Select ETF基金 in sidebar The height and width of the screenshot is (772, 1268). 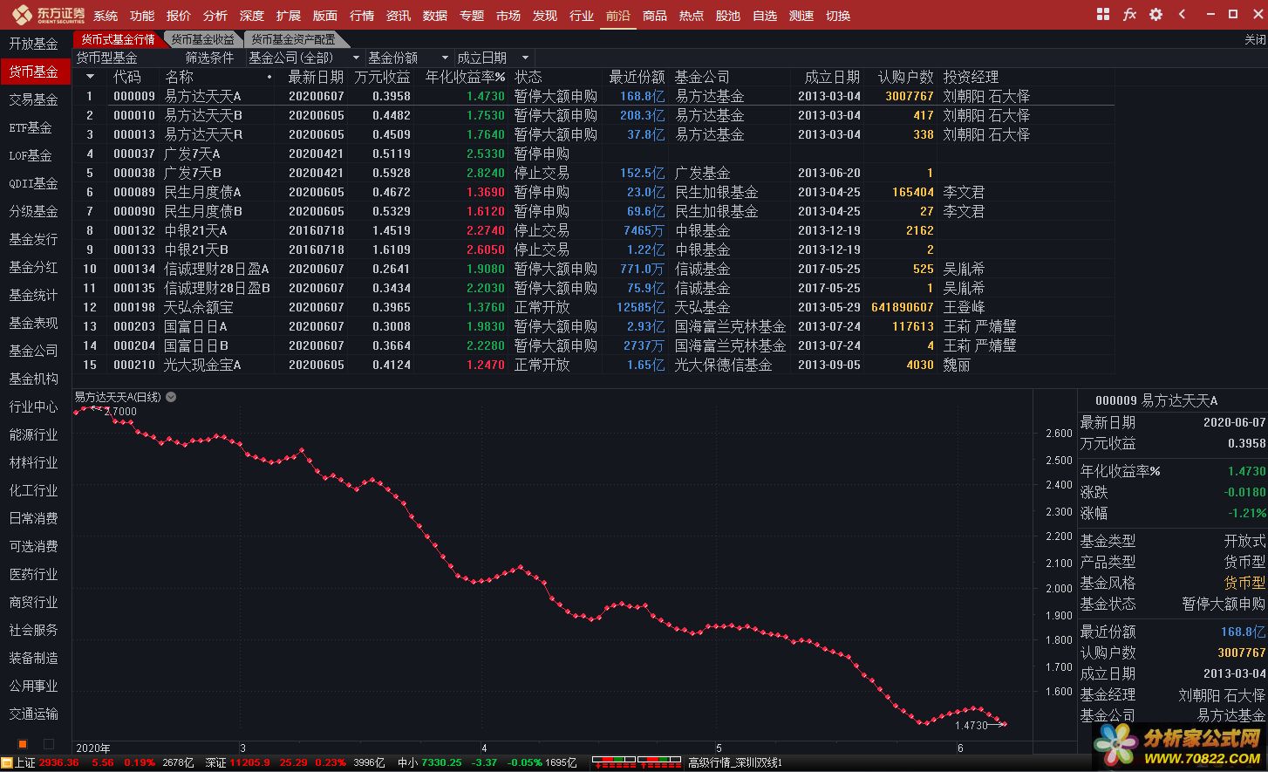point(34,127)
